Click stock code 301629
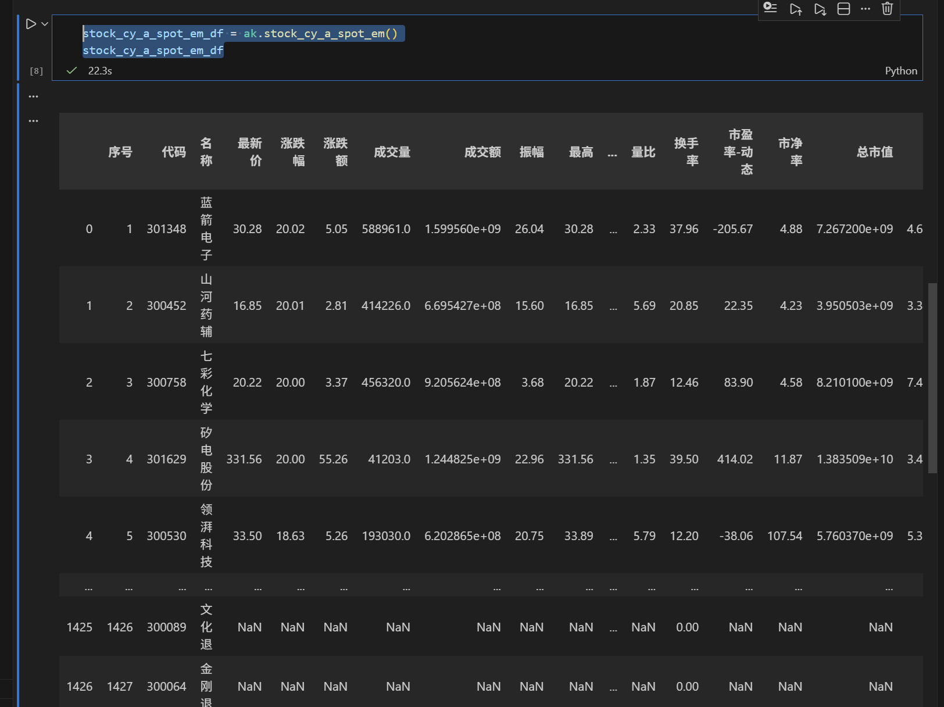This screenshot has height=707, width=944. coord(166,459)
